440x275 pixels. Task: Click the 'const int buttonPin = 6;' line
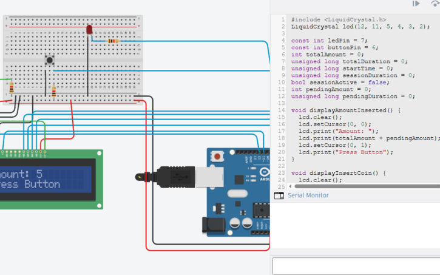click(335, 47)
